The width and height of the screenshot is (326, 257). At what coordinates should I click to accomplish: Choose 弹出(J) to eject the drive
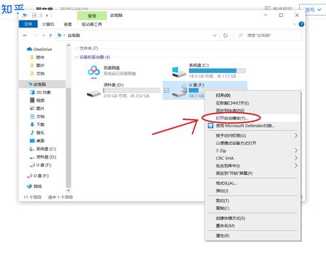[x=253, y=190]
